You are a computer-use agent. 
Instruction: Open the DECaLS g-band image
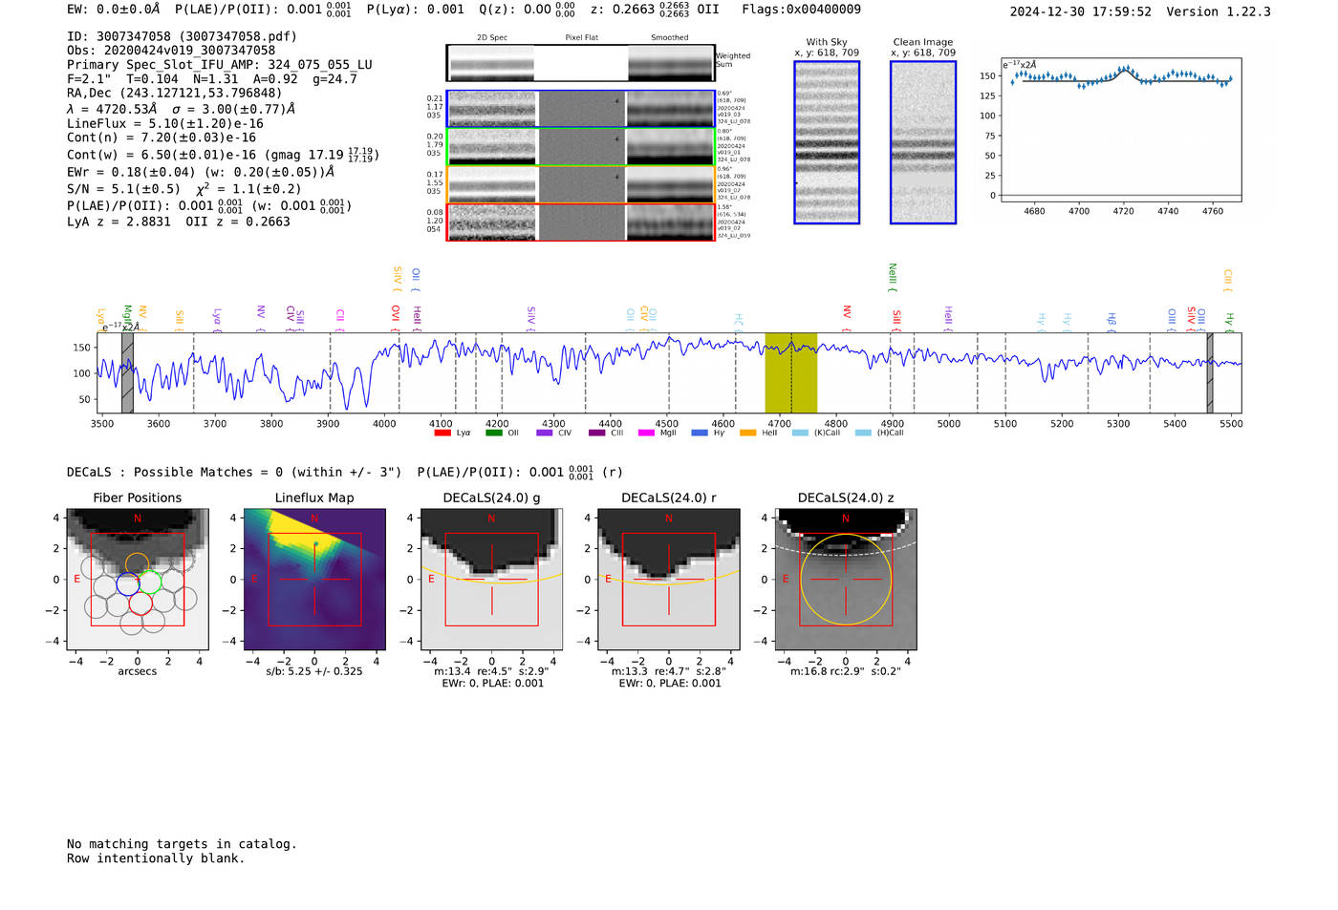click(x=491, y=580)
